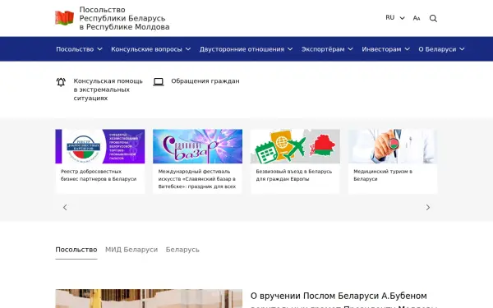Select the Посольство news tab
The height and width of the screenshot is (308, 493).
pos(76,250)
